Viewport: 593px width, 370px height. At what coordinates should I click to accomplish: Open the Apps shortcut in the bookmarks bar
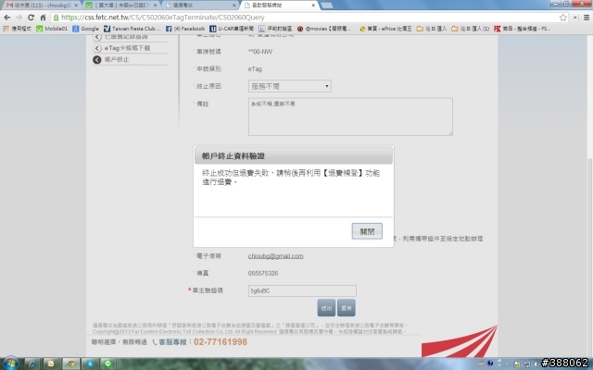pyautogui.click(x=17, y=29)
